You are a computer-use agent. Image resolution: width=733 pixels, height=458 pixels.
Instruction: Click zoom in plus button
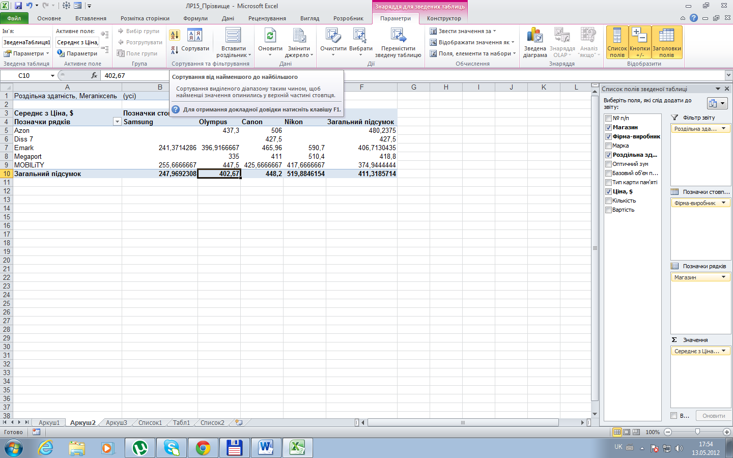tap(727, 432)
